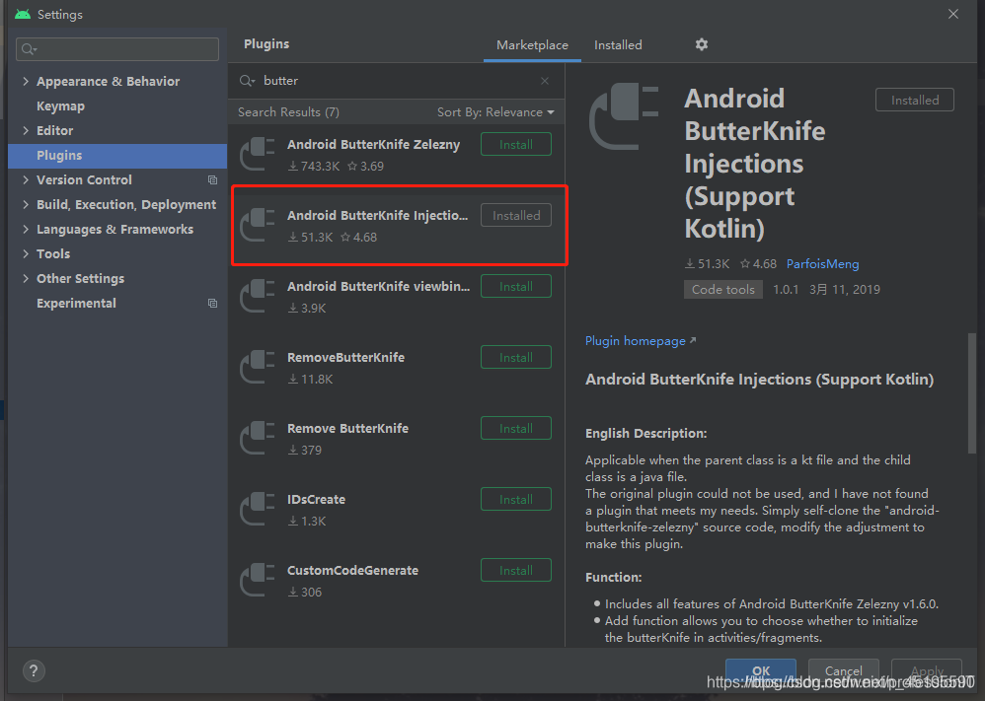This screenshot has width=985, height=701.
Task: Expand the Version Control section
Action: (x=26, y=180)
